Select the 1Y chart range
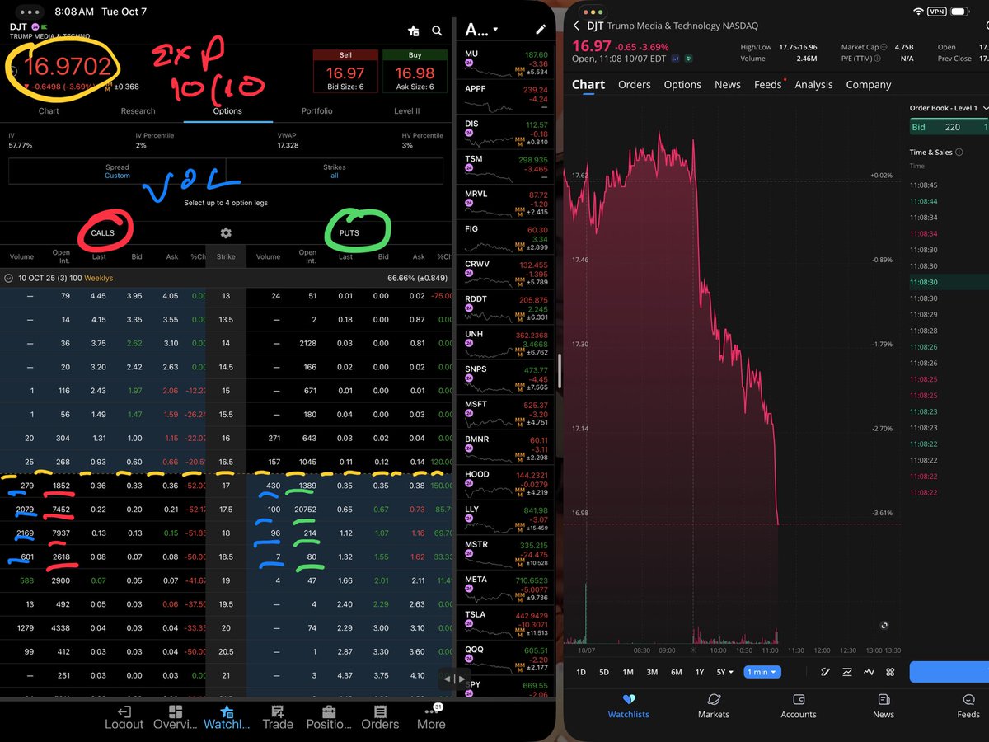Screen dimensions: 989x742 point(700,672)
